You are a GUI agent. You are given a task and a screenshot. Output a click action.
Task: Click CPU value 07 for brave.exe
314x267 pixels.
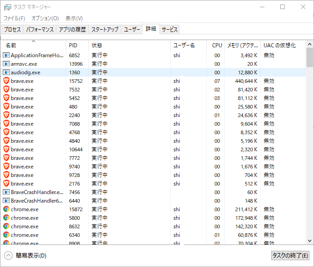[x=217, y=81]
